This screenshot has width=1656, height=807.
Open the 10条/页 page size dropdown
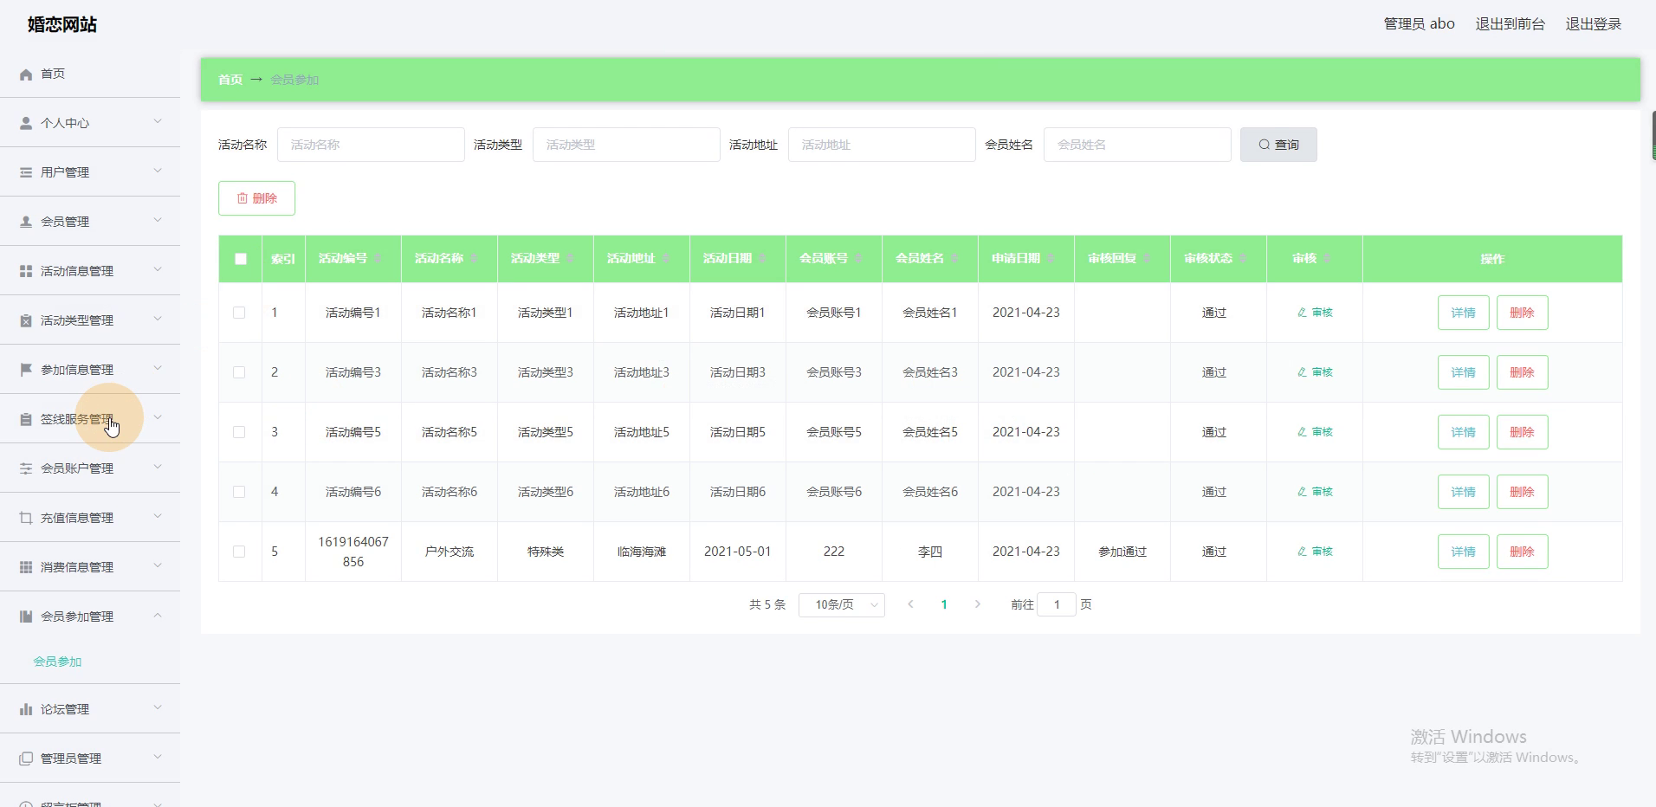tap(842, 604)
